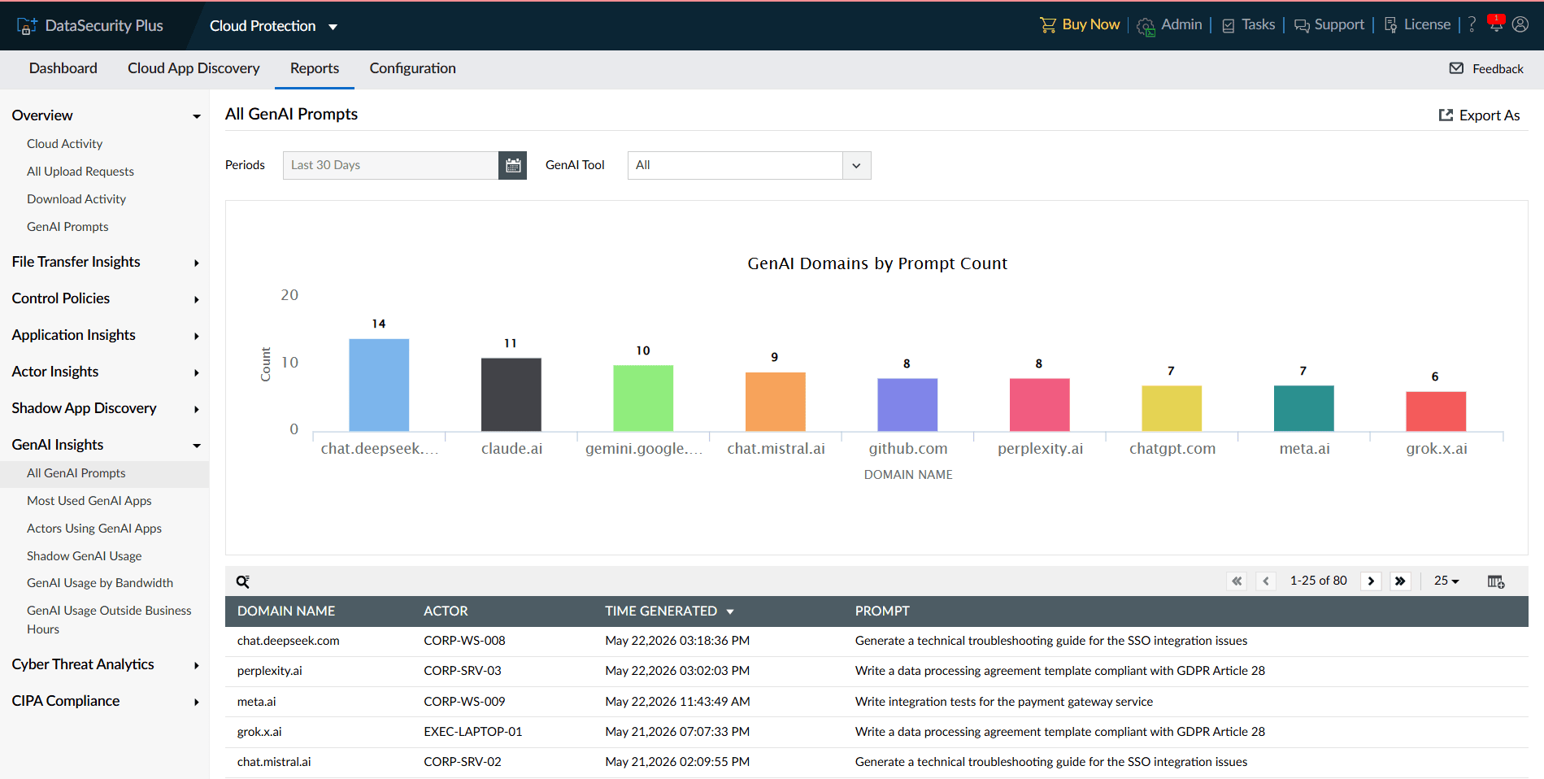Screen dimensions: 1544x779
Task: Click actor EXEC-LAPTOP-01 in table
Action: pos(473,732)
